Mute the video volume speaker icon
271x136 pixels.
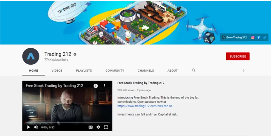36,127
